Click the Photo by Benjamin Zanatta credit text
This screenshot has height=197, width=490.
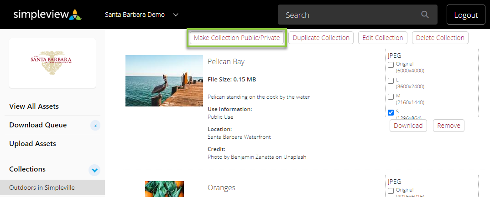point(257,157)
